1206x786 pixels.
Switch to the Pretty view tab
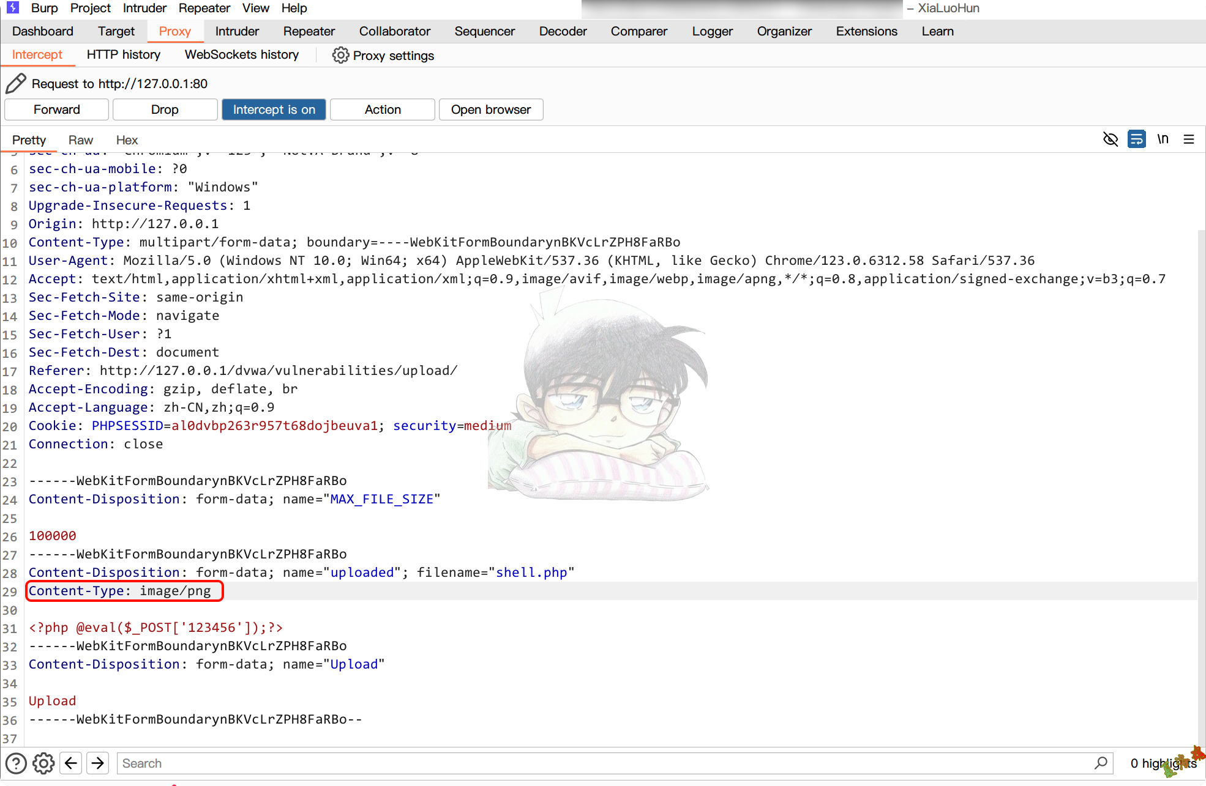coord(29,140)
